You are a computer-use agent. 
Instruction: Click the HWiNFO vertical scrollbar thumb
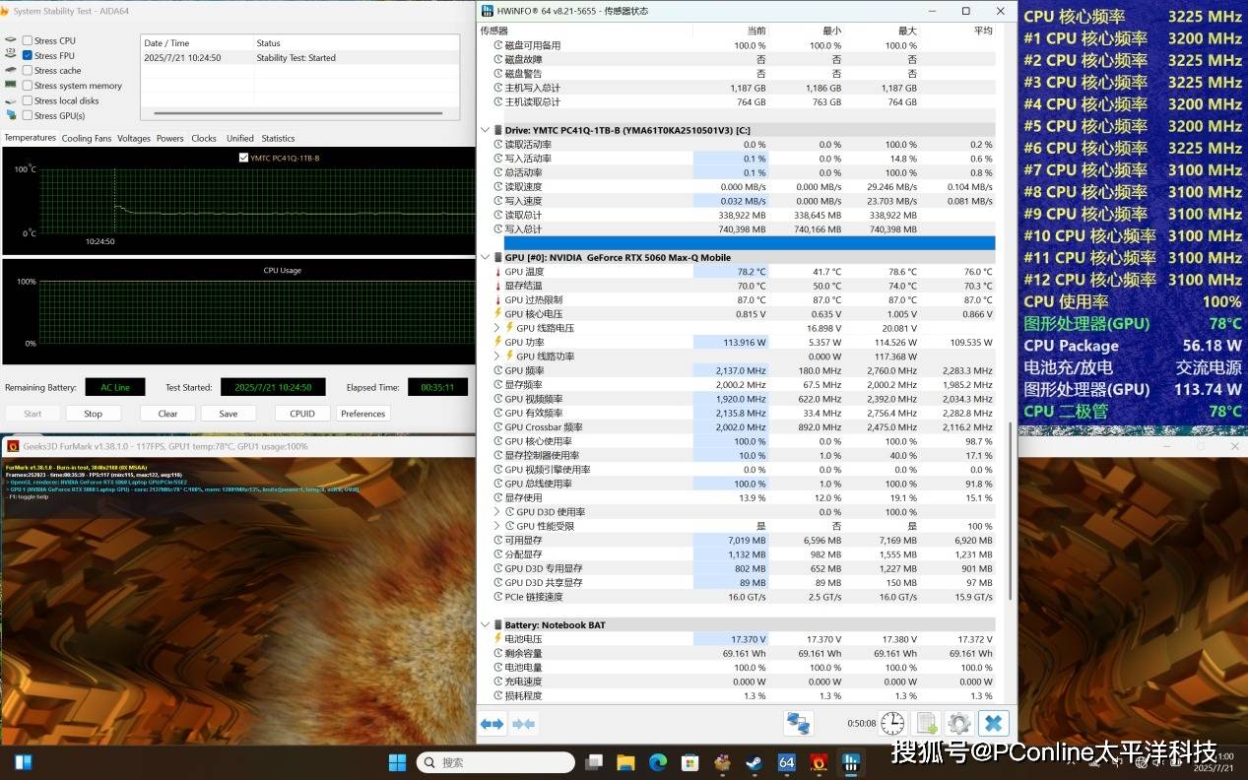1009,512
